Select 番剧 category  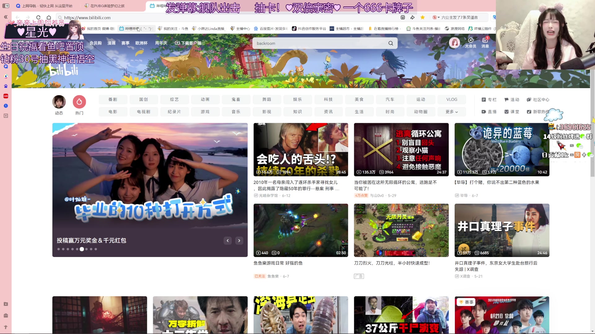pyautogui.click(x=113, y=100)
